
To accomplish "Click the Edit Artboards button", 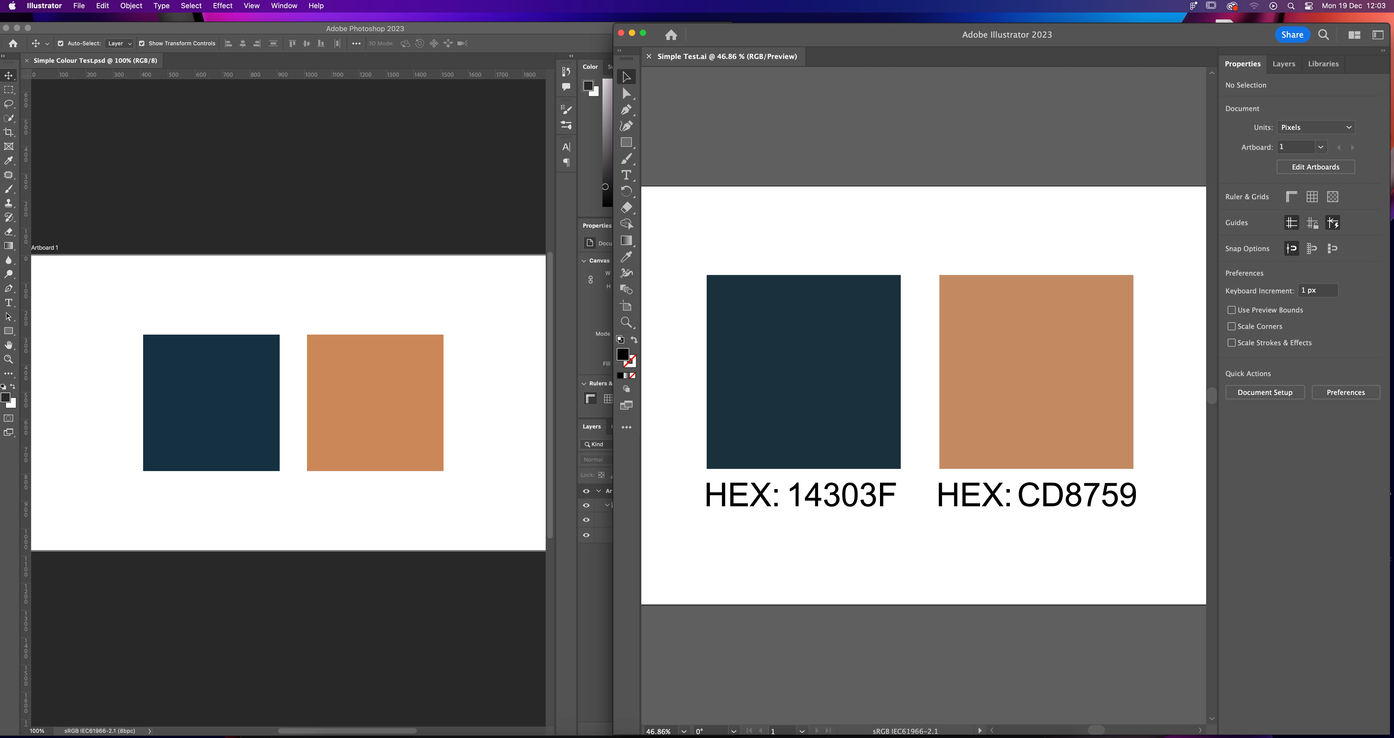I will tap(1316, 167).
